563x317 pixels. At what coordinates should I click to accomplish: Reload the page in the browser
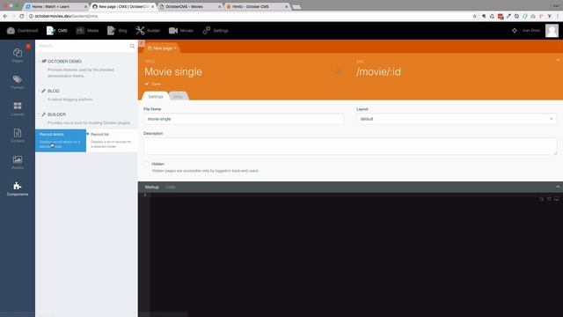21,16
